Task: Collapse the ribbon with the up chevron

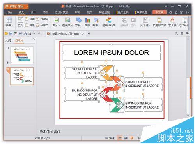Action: click(x=166, y=6)
